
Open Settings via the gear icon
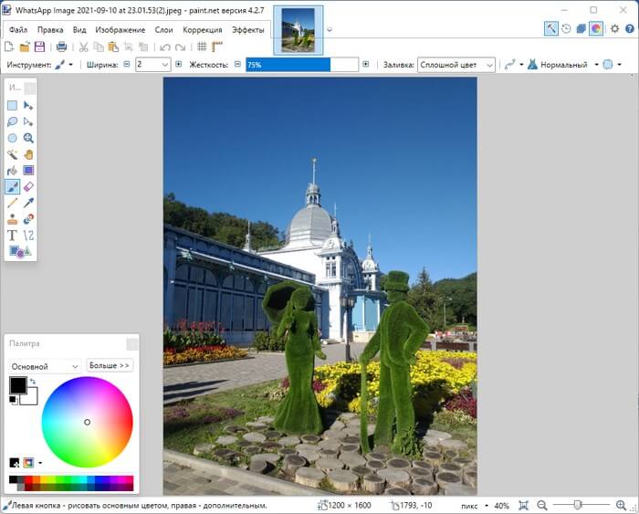click(x=614, y=28)
